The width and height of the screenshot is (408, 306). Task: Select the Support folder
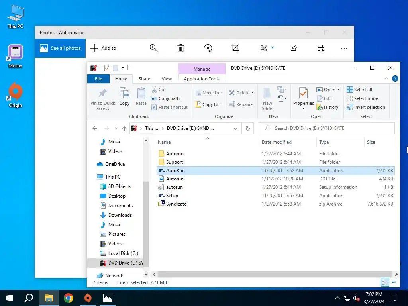pos(276,162)
